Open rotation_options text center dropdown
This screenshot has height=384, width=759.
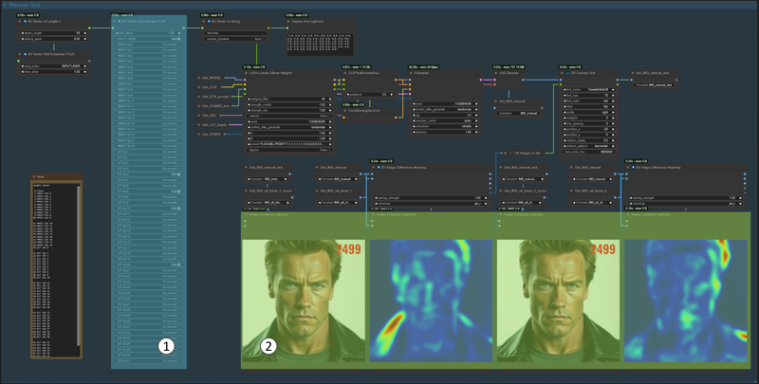589,146
